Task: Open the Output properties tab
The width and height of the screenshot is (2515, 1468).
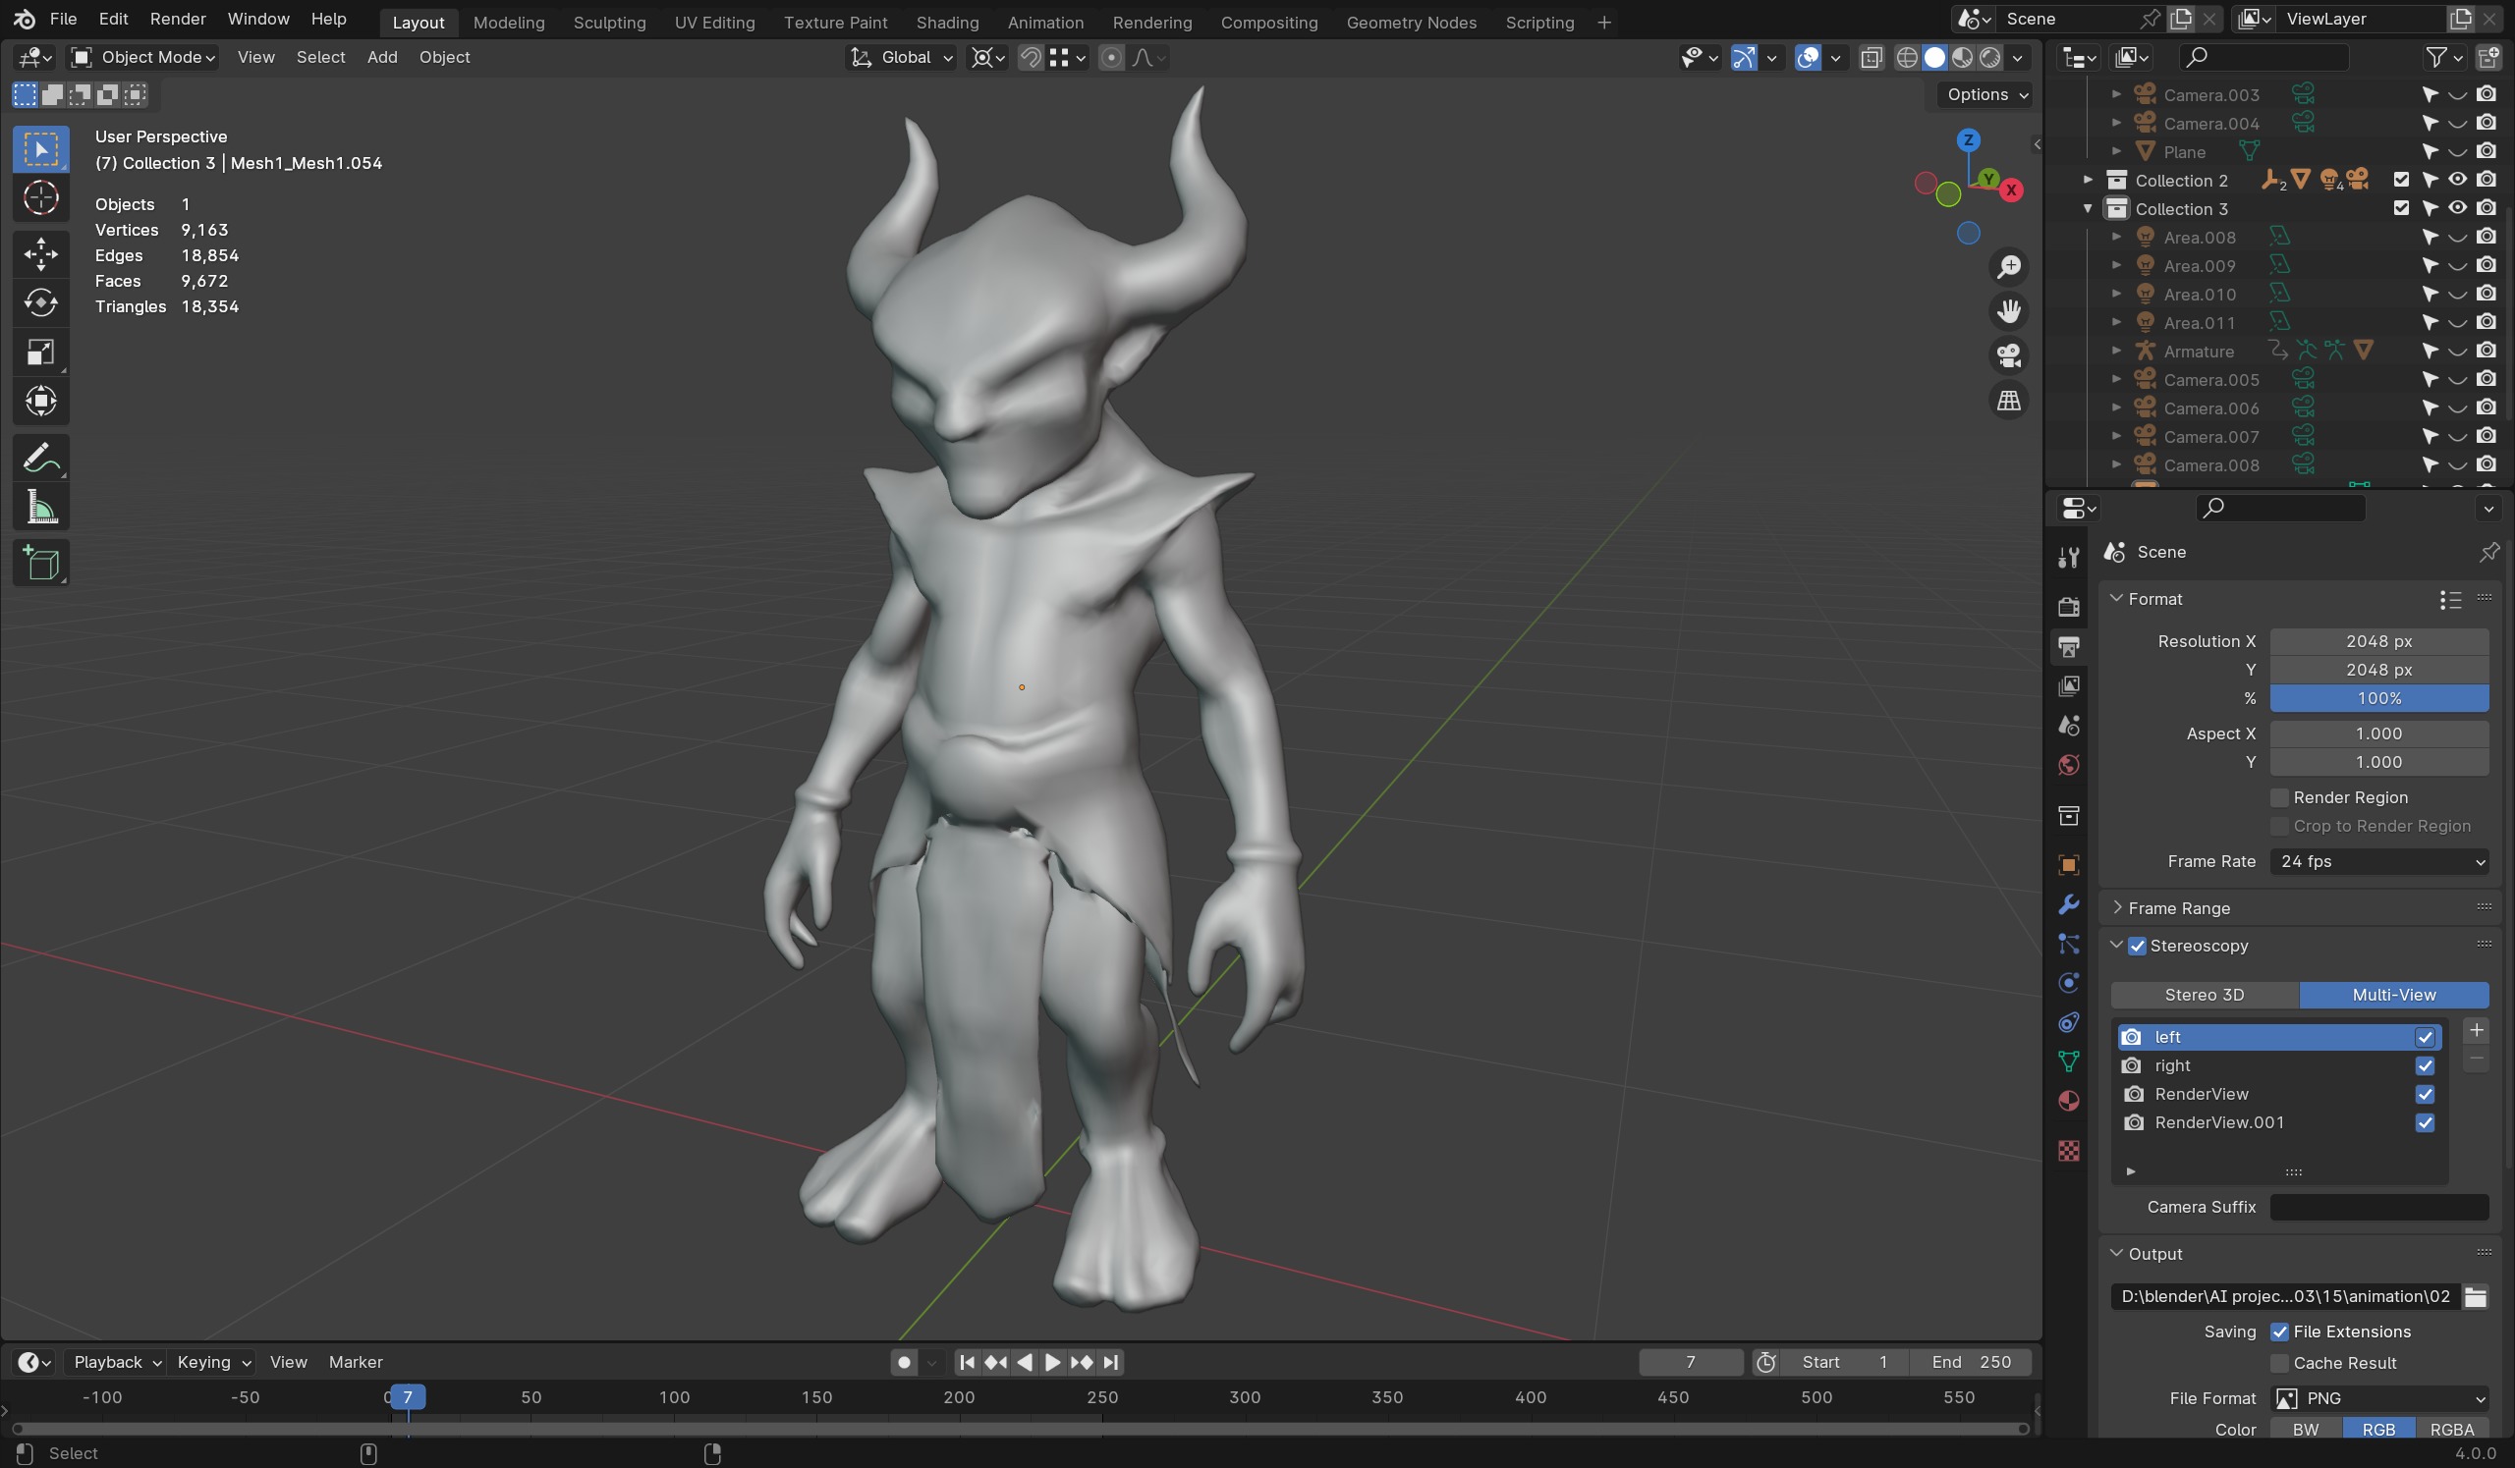Action: (x=2069, y=646)
